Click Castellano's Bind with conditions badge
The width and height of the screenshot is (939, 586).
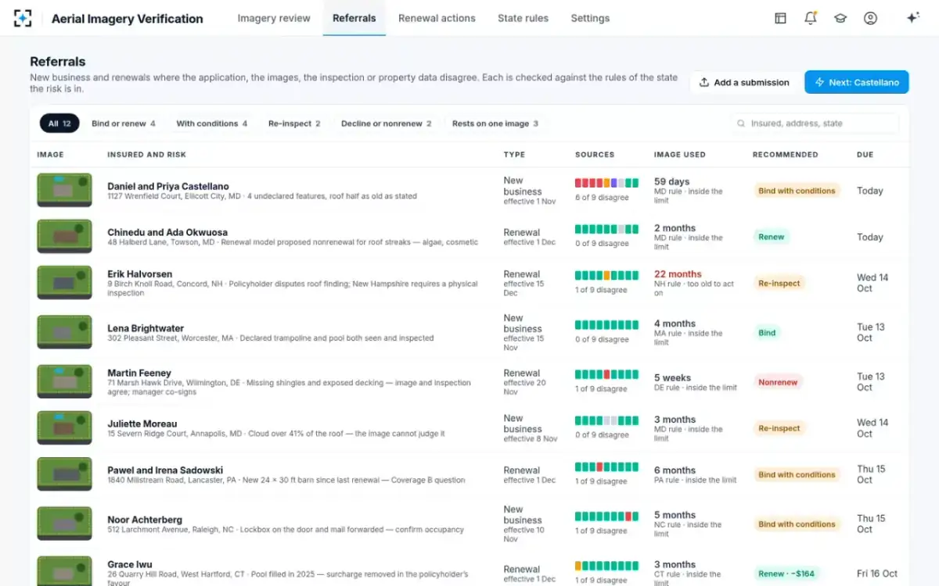797,191
